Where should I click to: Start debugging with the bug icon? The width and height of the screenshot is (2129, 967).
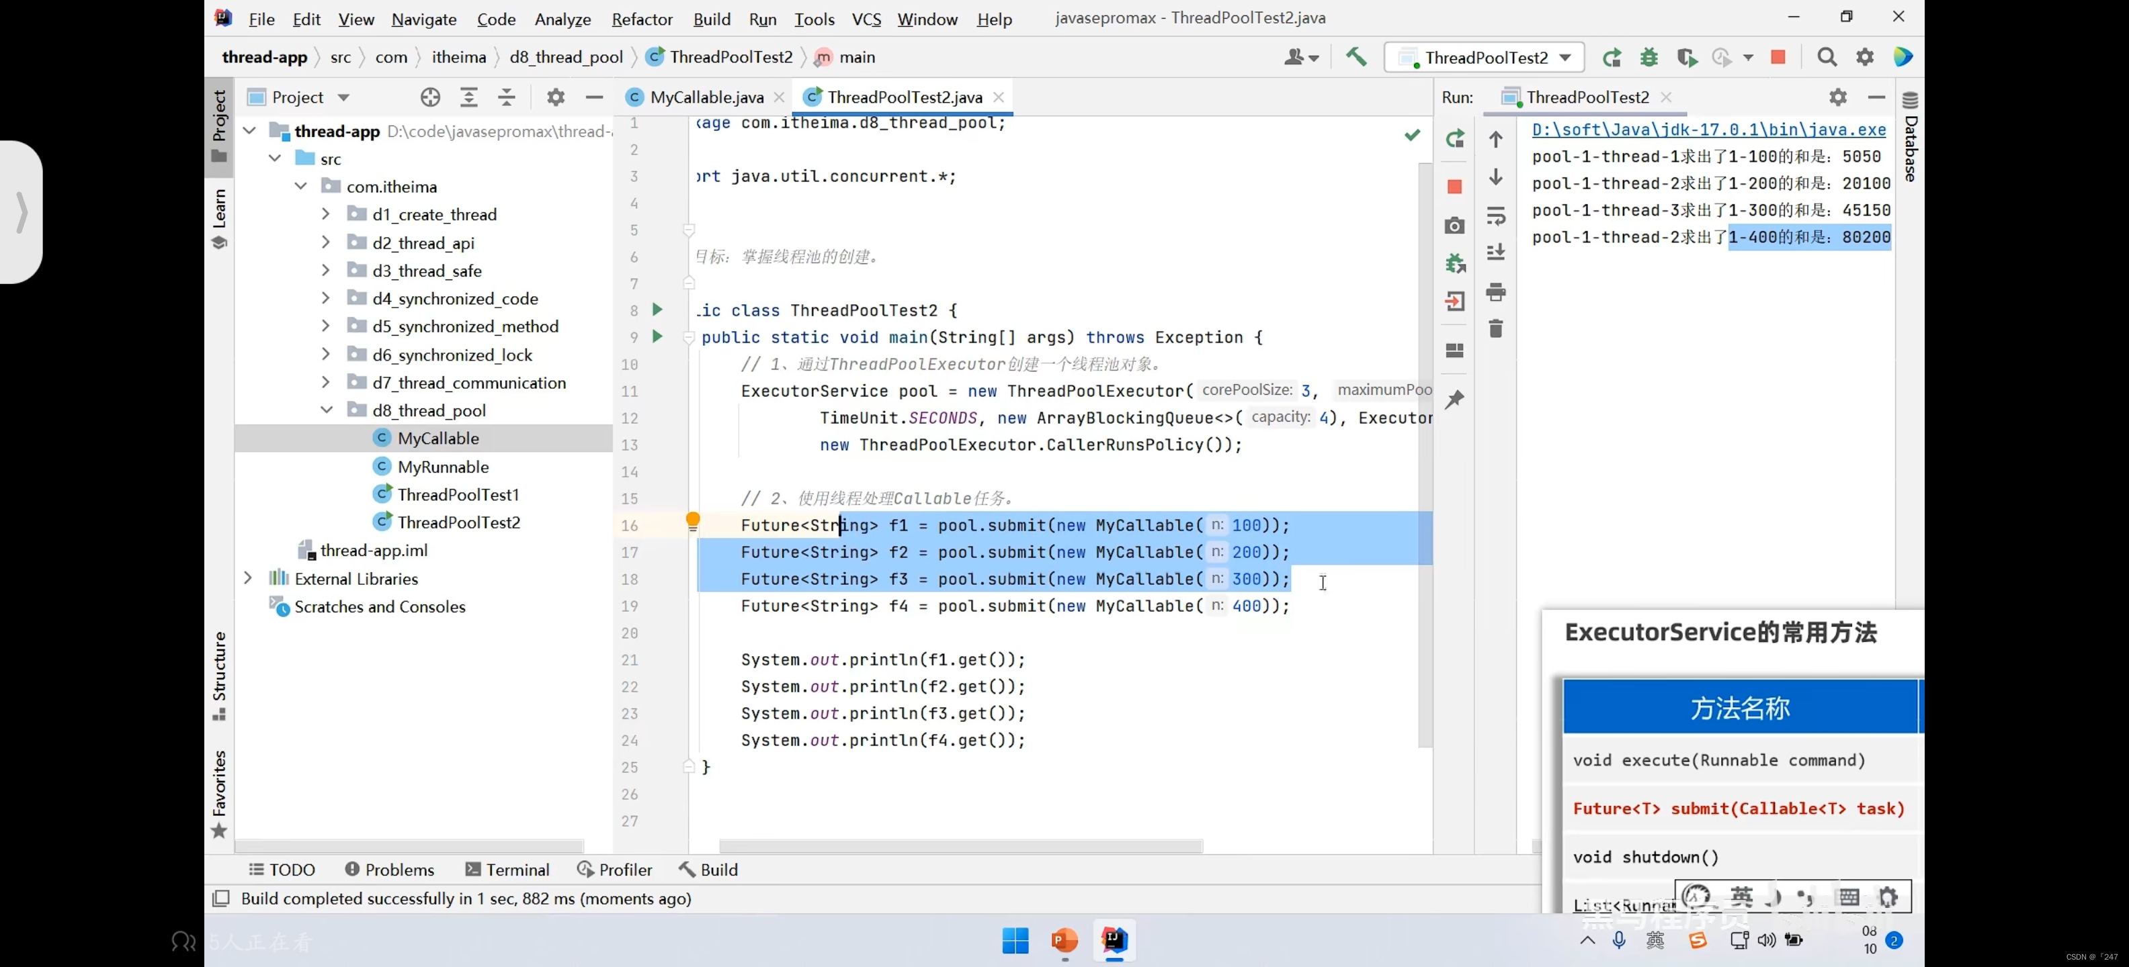pos(1648,57)
